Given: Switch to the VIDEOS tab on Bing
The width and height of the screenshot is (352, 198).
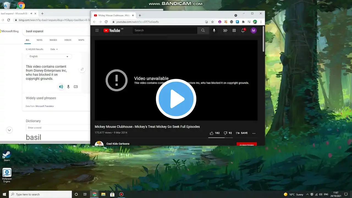Looking at the screenshot, I should point(68,40).
